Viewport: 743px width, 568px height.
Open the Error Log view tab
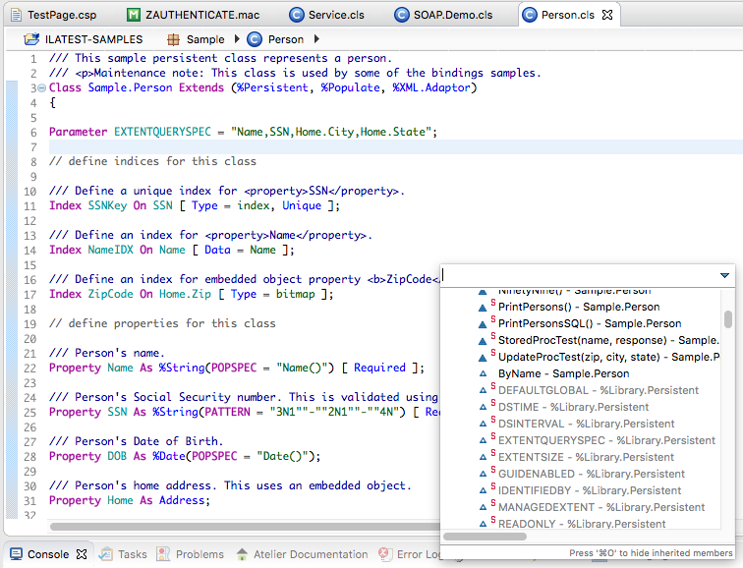click(419, 554)
